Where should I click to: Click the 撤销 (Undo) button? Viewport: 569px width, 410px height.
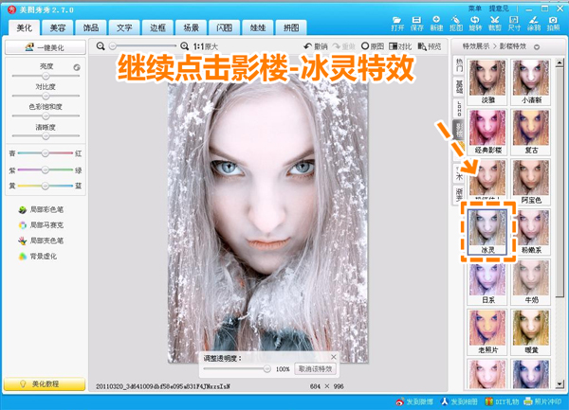[x=316, y=45]
